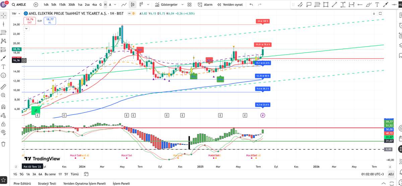The width and height of the screenshot is (402, 186).
Task: Select the arrow drawing tool
Action: coord(385,5)
